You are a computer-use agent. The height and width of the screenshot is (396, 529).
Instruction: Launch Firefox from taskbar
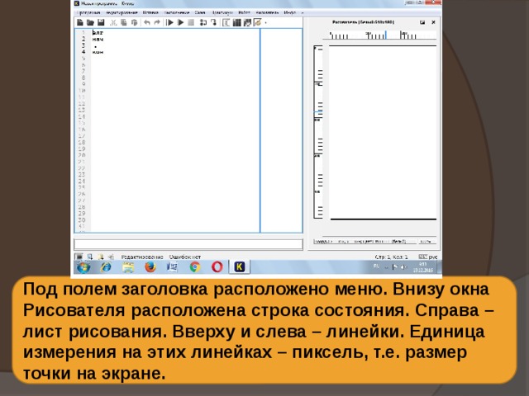tap(150, 267)
